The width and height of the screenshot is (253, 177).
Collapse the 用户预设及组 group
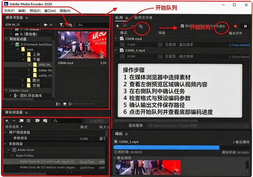(x=5, y=132)
